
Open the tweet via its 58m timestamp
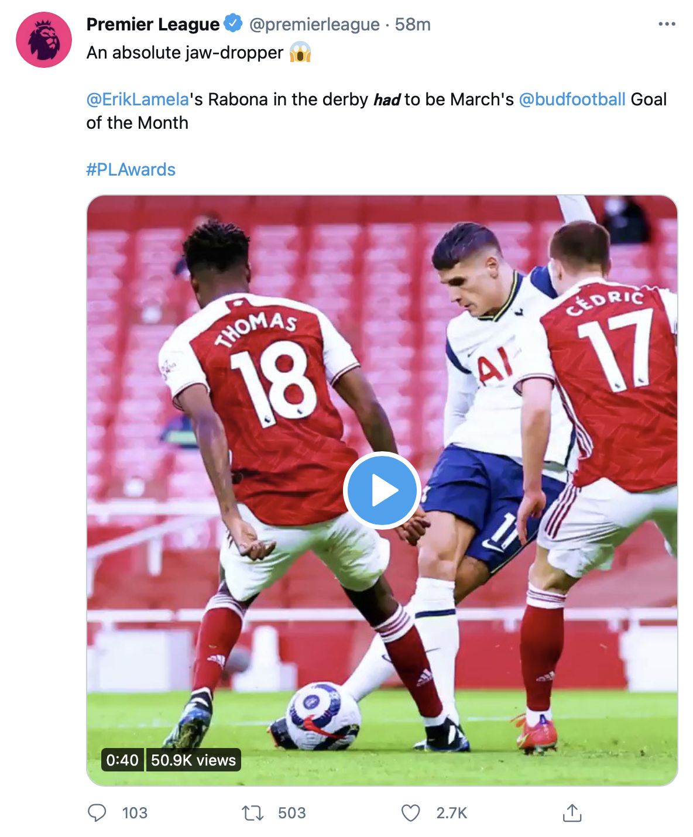413,24
